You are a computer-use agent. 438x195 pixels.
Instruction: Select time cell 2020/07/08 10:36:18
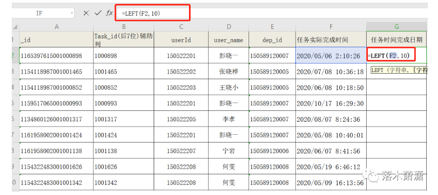[x=331, y=71]
